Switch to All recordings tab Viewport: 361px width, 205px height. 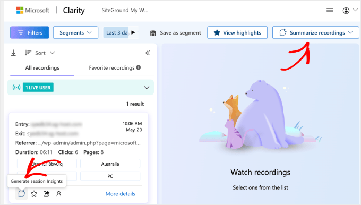(42, 68)
